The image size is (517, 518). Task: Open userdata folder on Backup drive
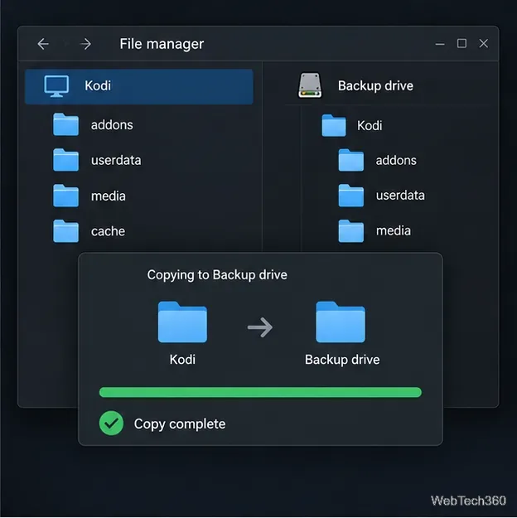click(382, 196)
